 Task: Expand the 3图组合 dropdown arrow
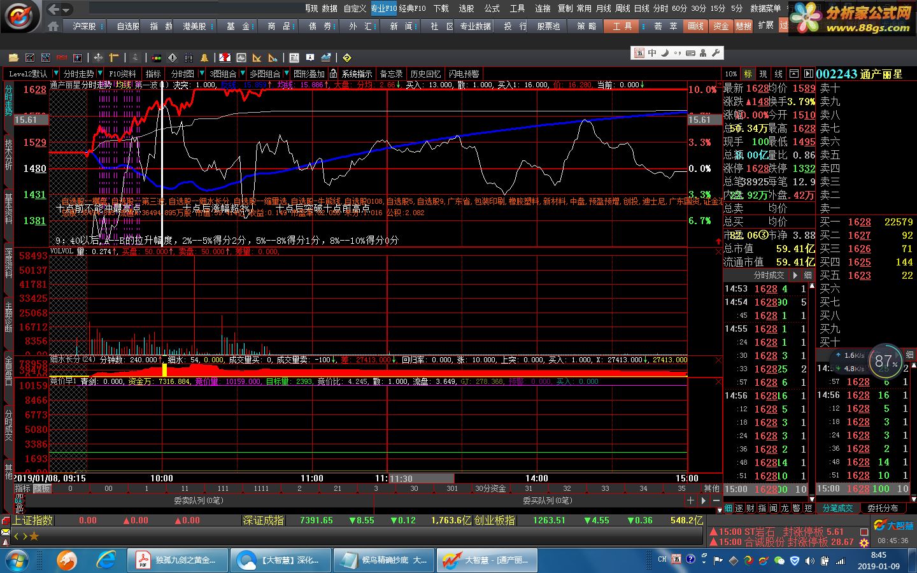click(x=242, y=74)
